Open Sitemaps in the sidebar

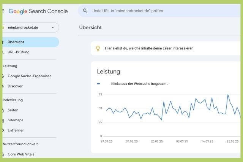pyautogui.click(x=15, y=120)
